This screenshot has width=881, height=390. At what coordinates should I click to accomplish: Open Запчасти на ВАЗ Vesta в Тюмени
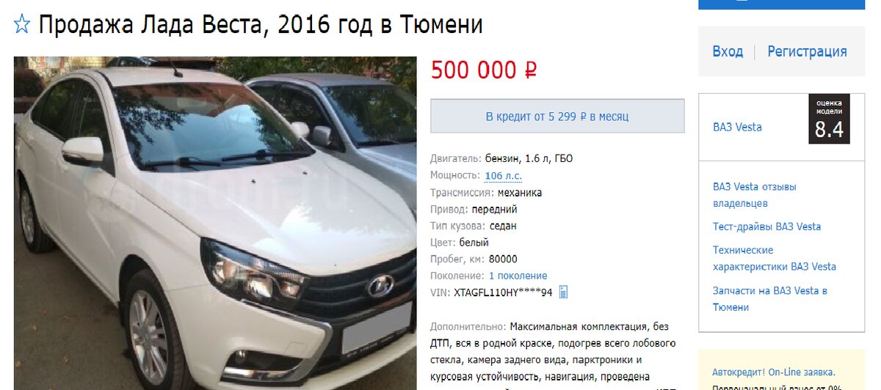(770, 299)
